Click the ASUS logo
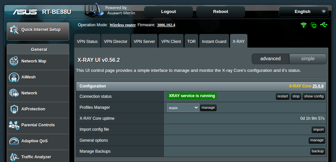 click(x=25, y=12)
